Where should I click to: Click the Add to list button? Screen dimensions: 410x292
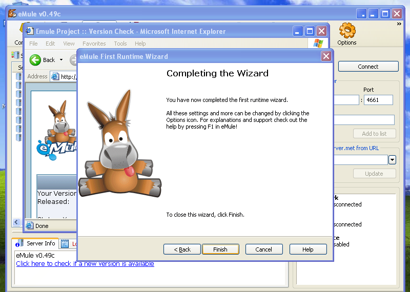374,134
